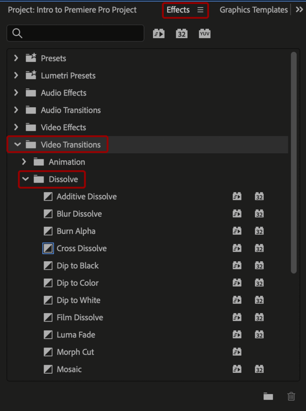The image size is (306, 411).
Task: Switch to the Project panel tab
Action: (x=72, y=10)
